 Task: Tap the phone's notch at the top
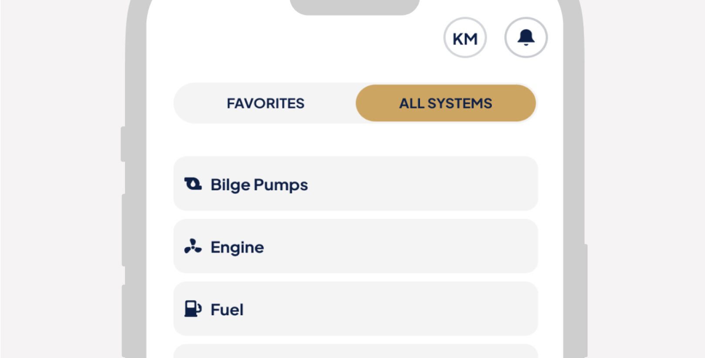tap(355, 7)
